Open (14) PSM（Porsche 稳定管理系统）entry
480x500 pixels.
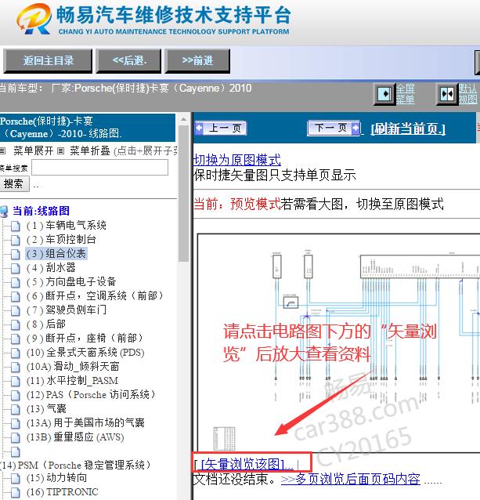pos(75,465)
